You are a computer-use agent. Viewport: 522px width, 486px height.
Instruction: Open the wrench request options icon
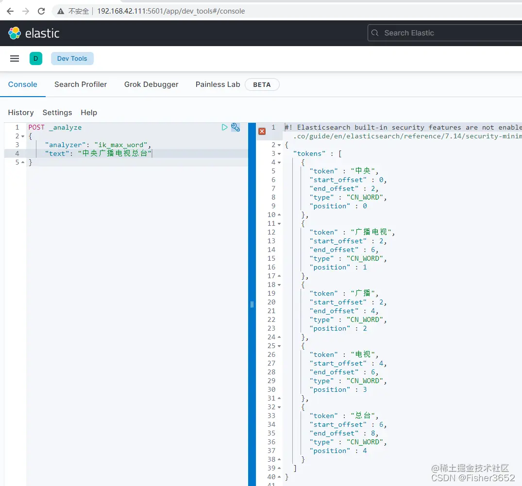236,127
